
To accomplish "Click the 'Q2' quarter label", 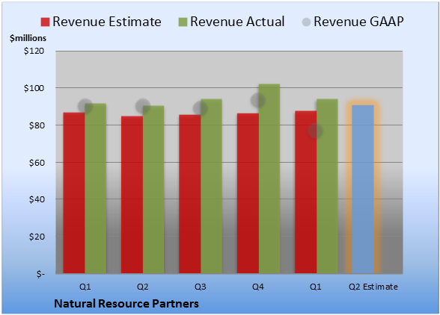I will [x=143, y=287].
